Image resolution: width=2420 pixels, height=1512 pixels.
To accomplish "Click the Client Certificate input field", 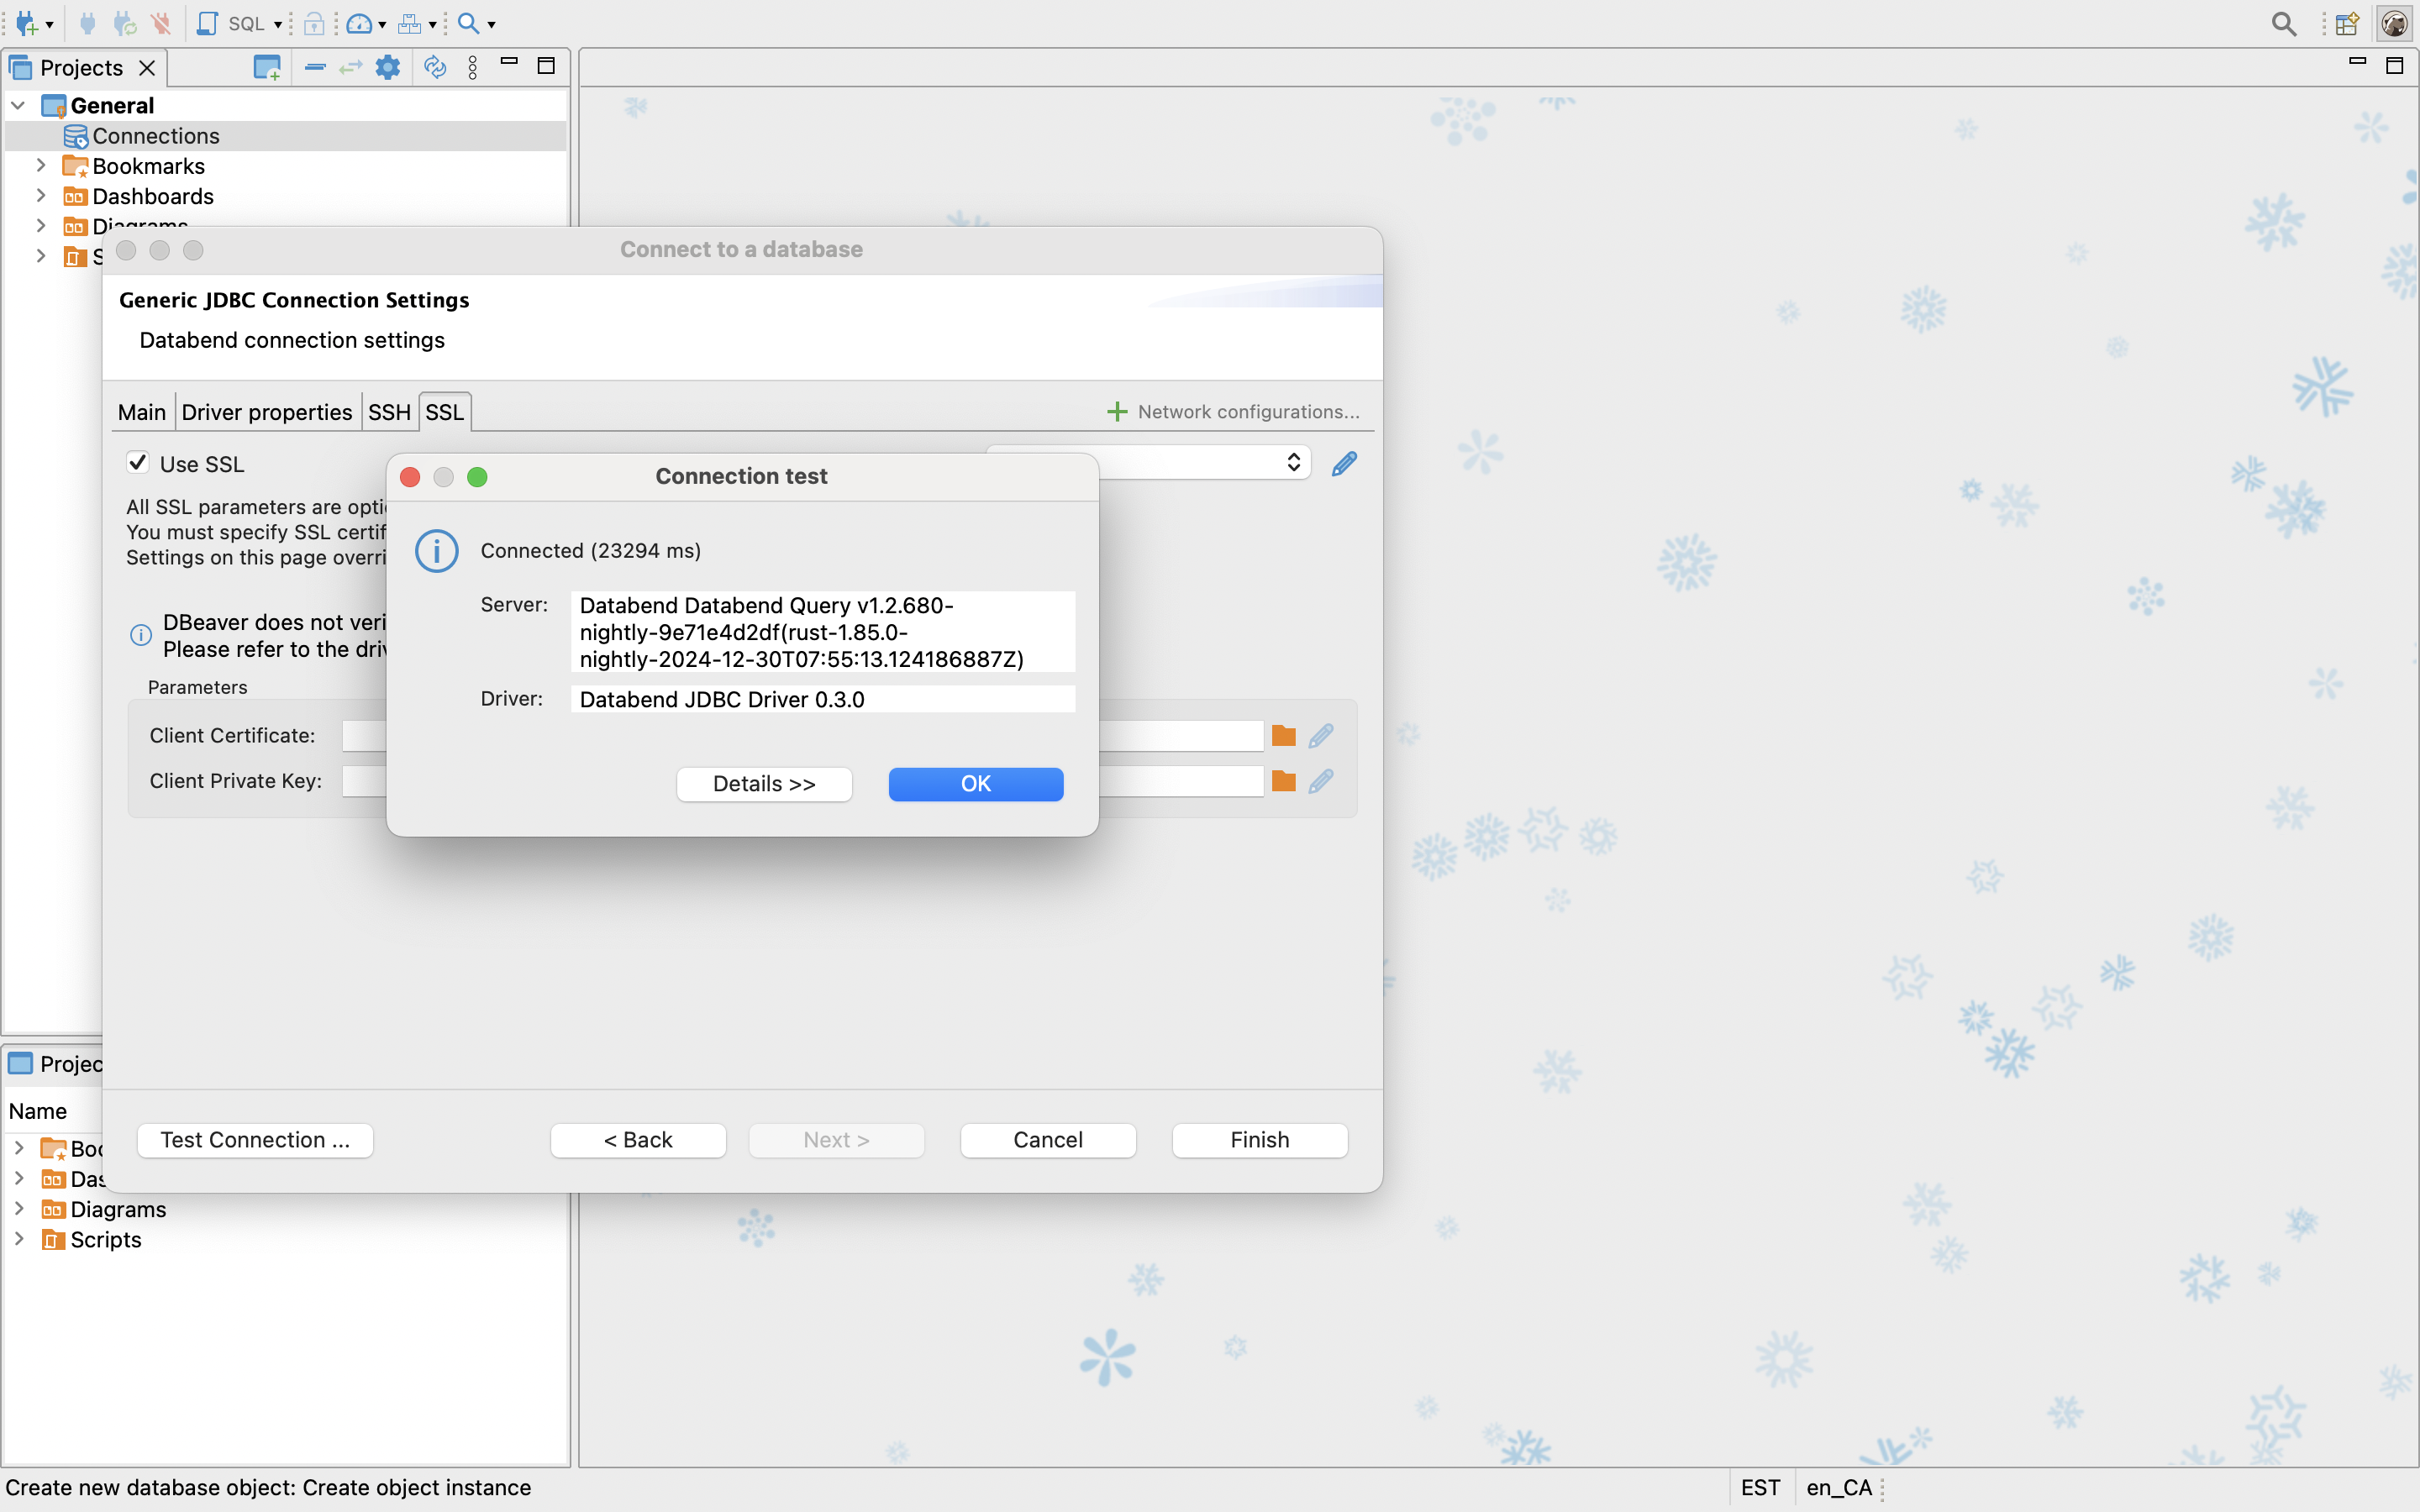I will 803,736.
